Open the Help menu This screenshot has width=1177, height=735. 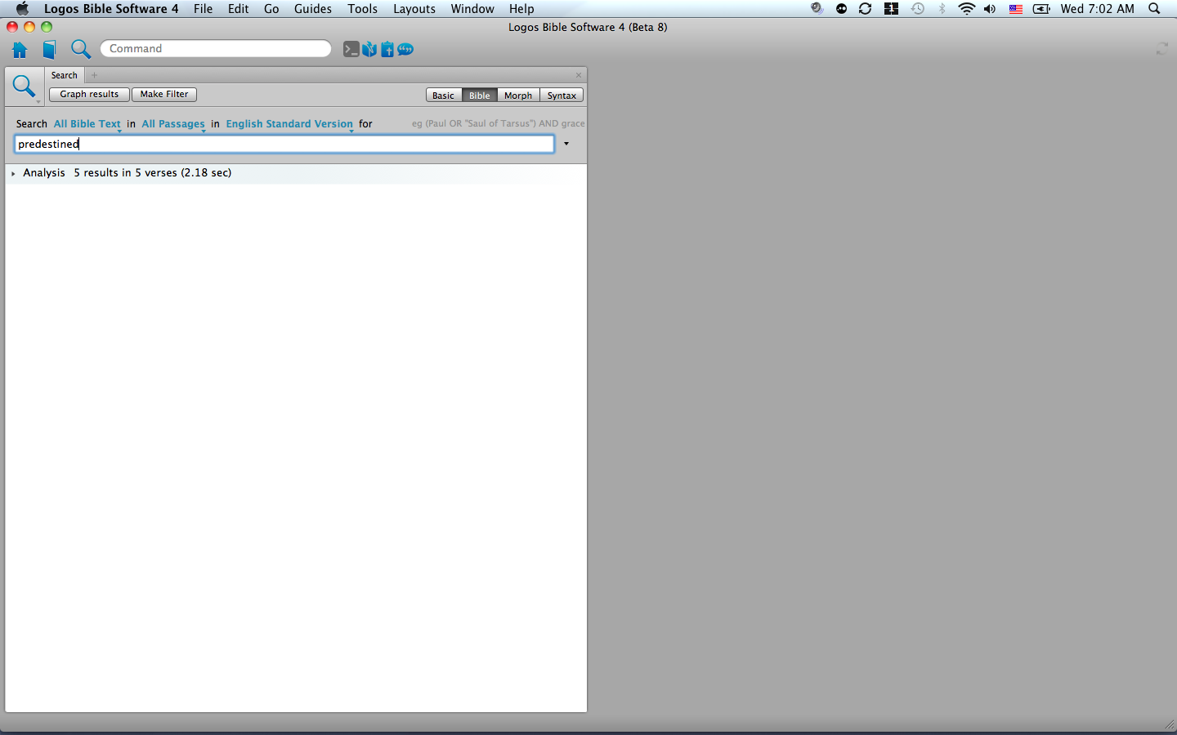coord(521,9)
